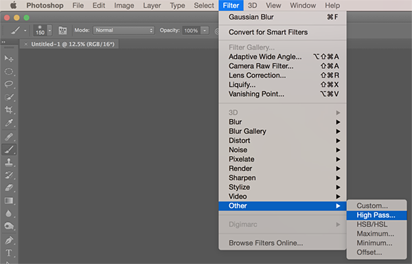Viewport: 412px width, 264px height.
Task: Open the Select menu
Action: (x=204, y=5)
